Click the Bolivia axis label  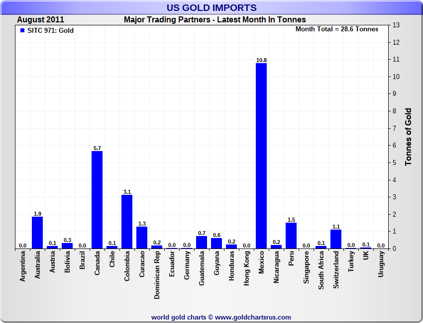coord(67,261)
